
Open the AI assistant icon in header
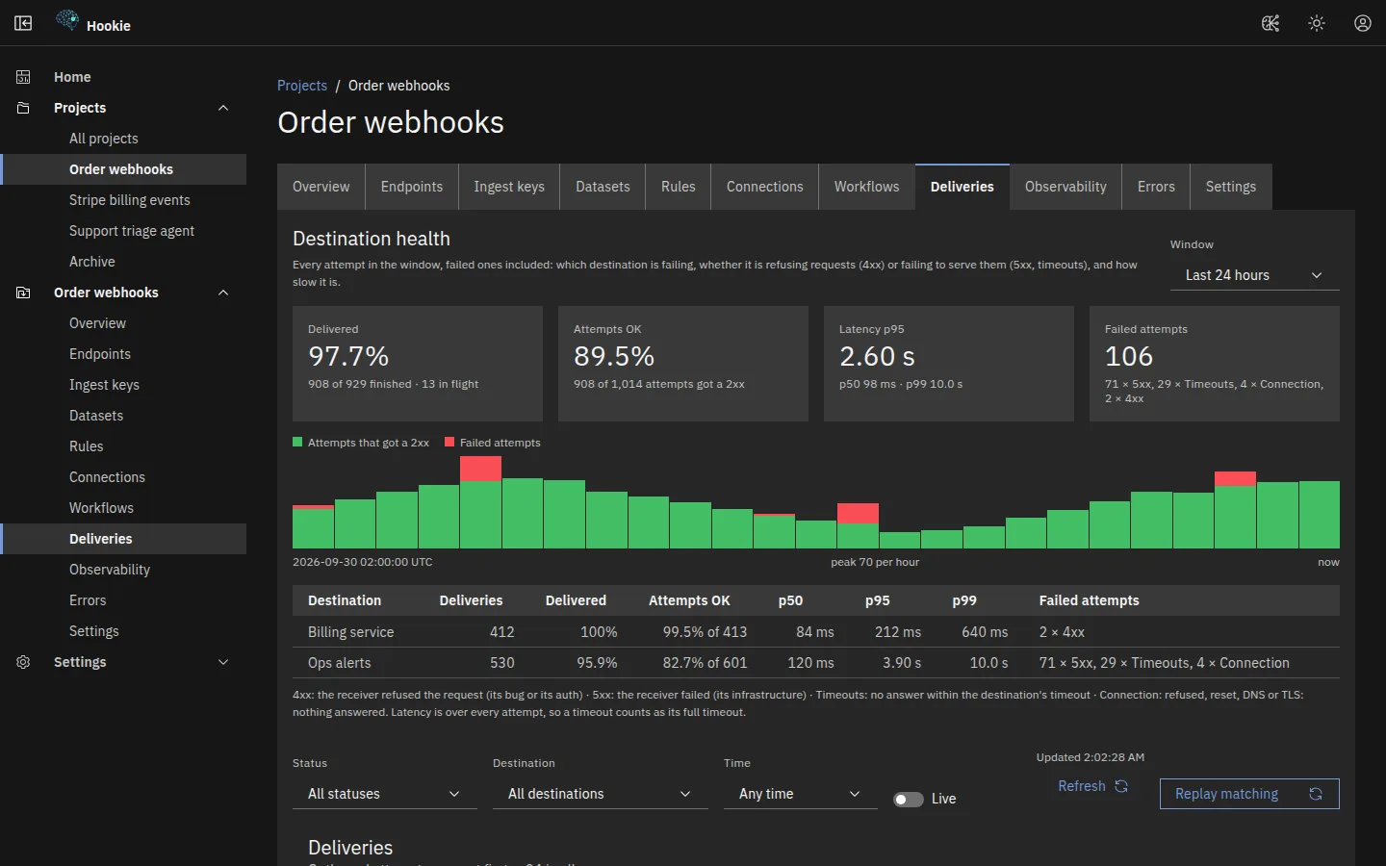point(1270,23)
